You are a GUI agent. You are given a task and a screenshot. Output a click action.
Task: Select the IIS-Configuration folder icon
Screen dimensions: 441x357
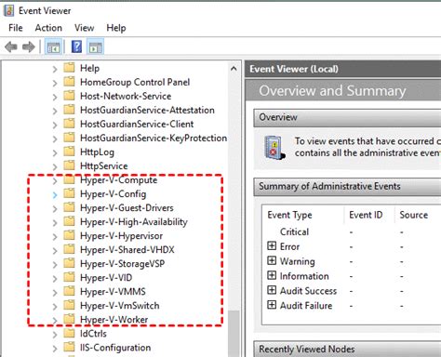point(69,347)
